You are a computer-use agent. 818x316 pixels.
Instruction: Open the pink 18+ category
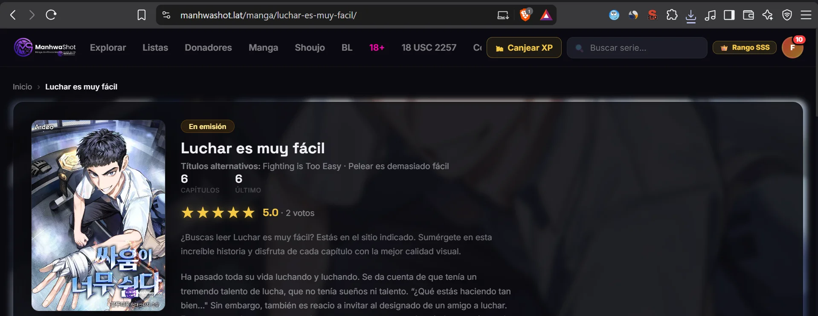click(x=377, y=48)
